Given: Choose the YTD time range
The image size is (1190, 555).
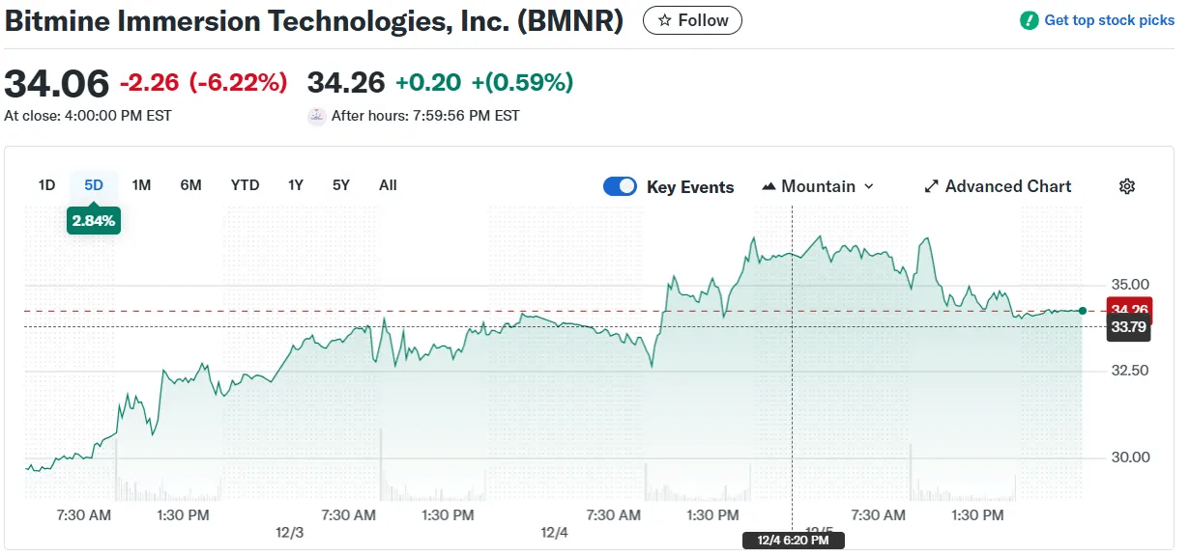Looking at the screenshot, I should (x=245, y=185).
